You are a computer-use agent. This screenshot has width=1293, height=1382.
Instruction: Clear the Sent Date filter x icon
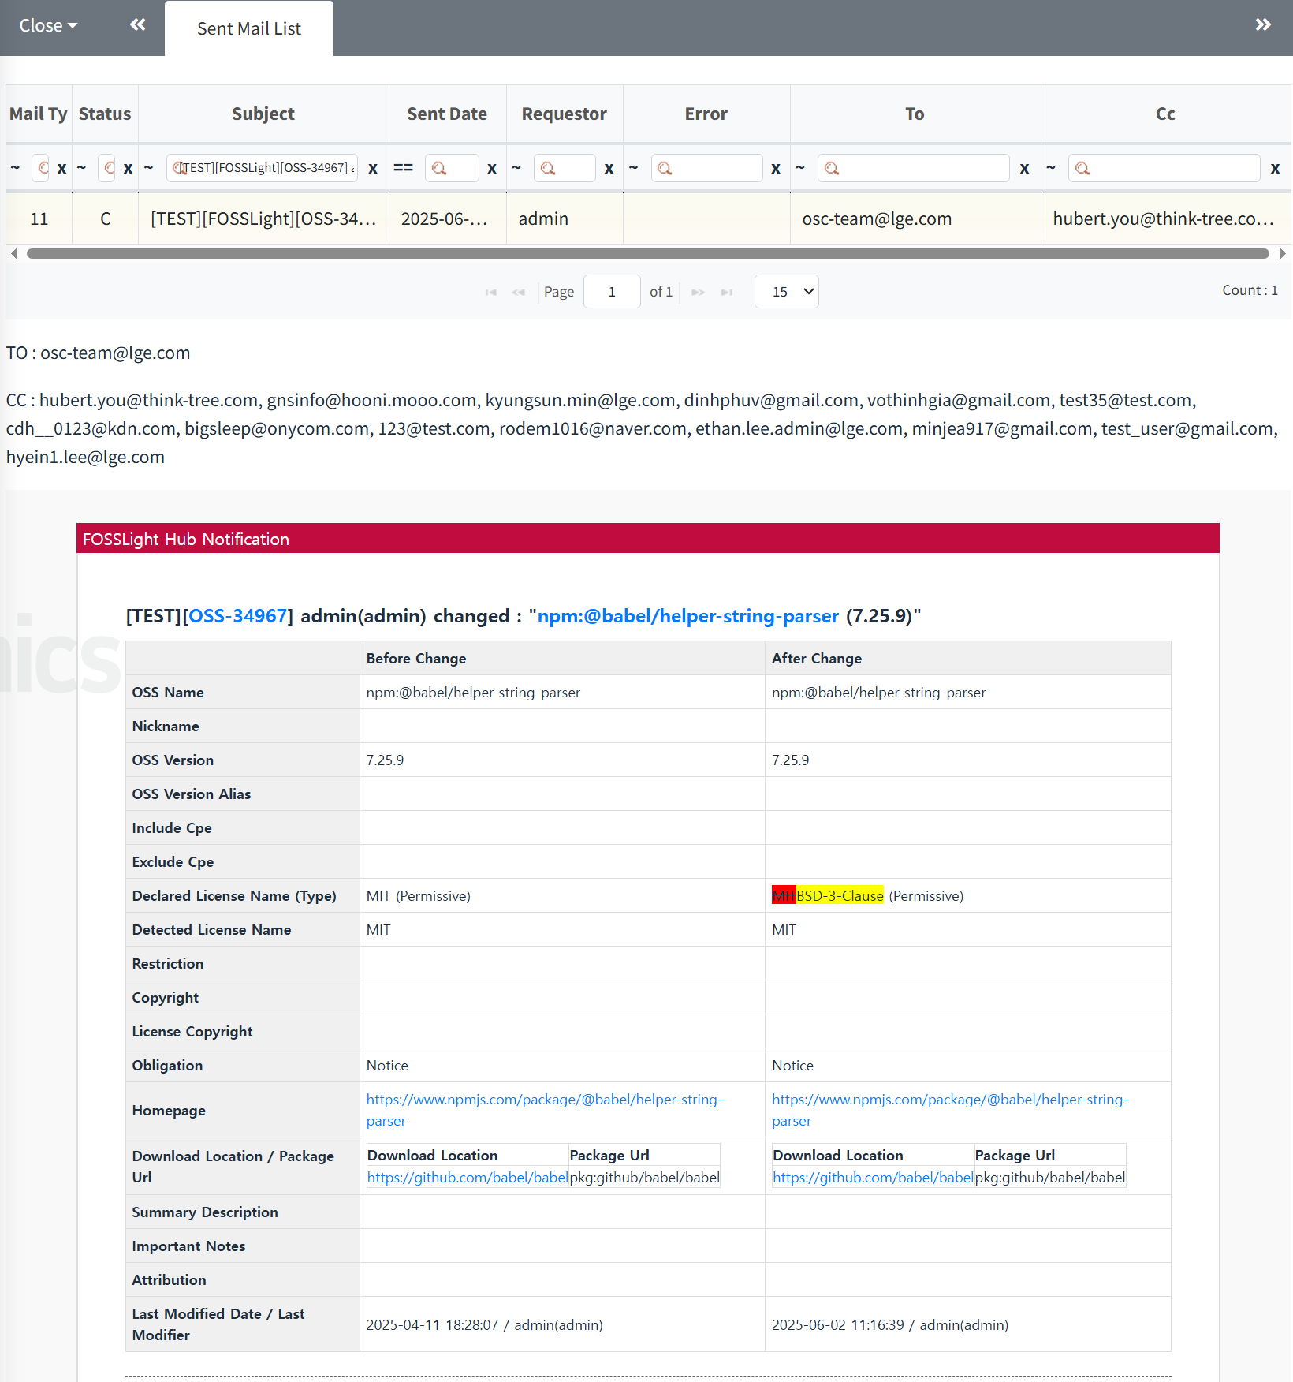click(x=492, y=168)
